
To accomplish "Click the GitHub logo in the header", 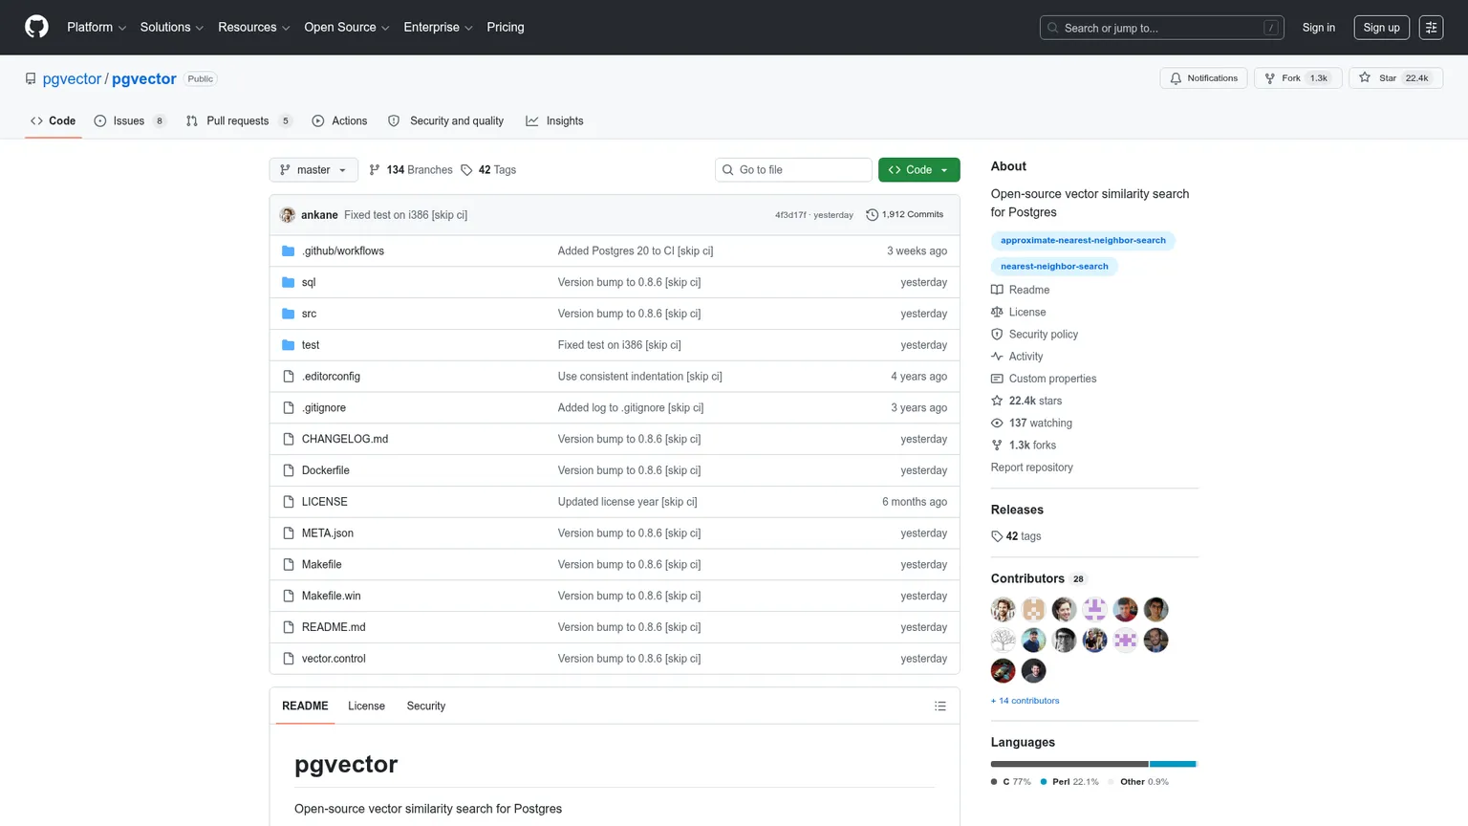I will click(x=36, y=27).
